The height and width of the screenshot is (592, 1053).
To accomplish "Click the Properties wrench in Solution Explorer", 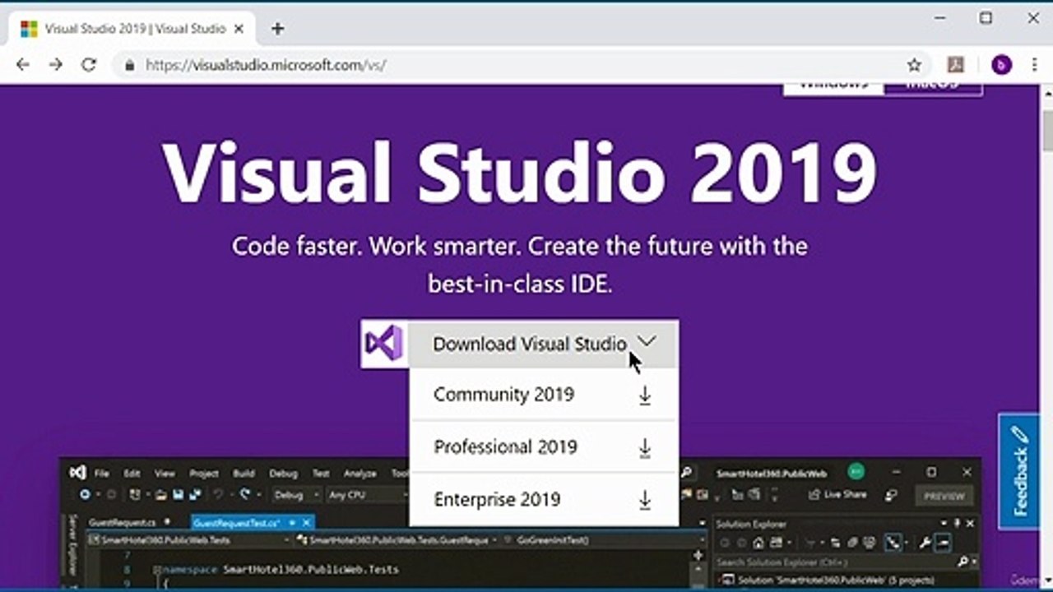I will [x=925, y=543].
